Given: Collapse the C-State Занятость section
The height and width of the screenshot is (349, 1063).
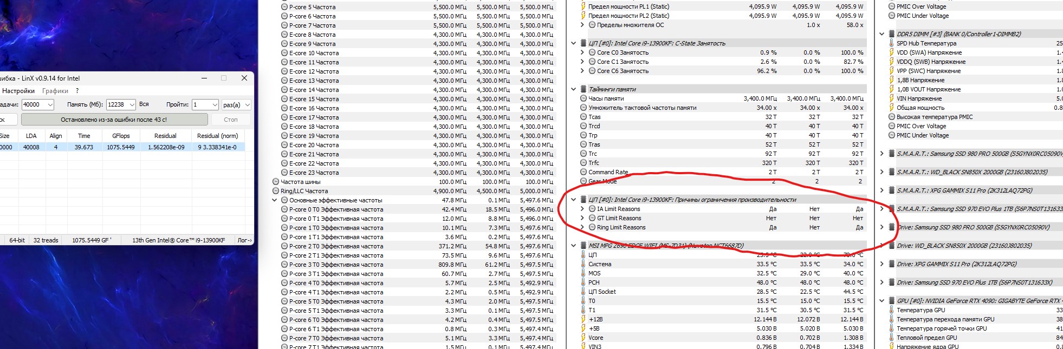Looking at the screenshot, I should (573, 43).
